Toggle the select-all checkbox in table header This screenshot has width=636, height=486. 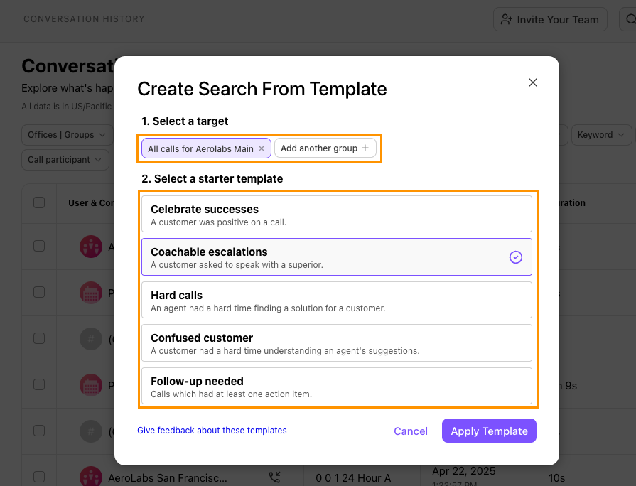click(x=39, y=202)
